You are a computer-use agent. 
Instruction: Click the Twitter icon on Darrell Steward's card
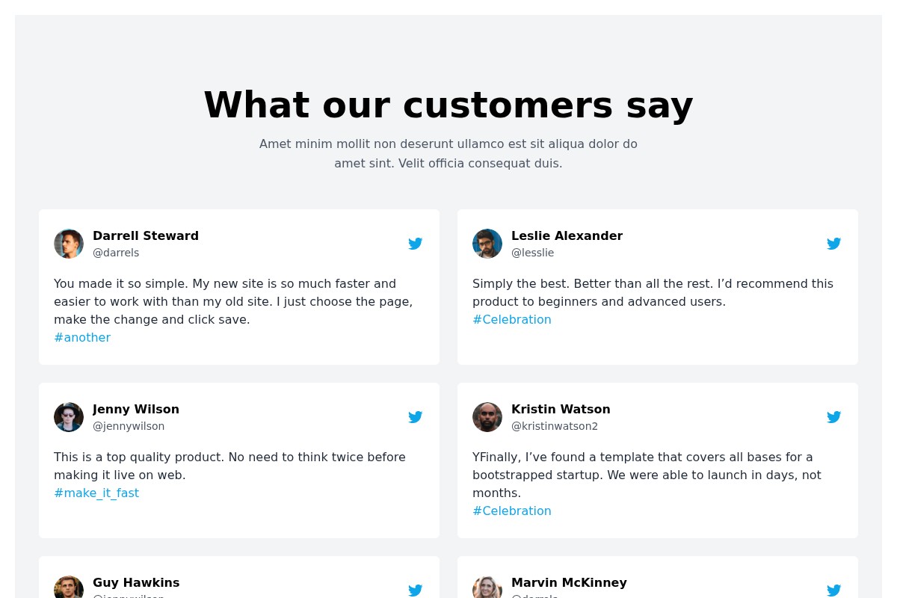pos(416,244)
